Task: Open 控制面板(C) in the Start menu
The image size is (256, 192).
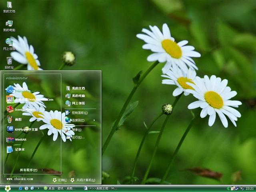Action: 79,113
